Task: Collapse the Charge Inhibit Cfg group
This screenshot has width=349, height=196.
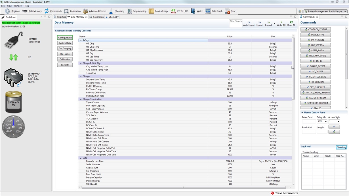Action: (x=81, y=63)
